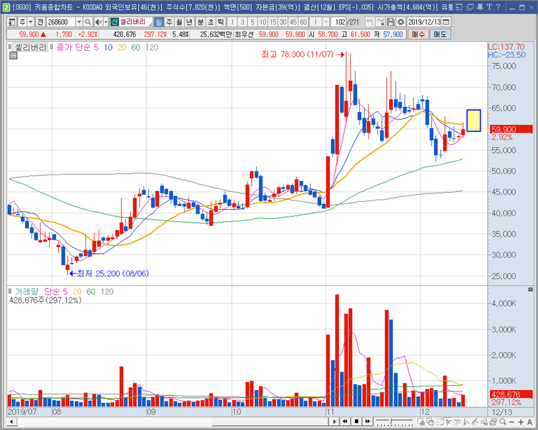The width and height of the screenshot is (538, 430).
Task: Select the 5 interval preset
Action: pyautogui.click(x=252, y=22)
